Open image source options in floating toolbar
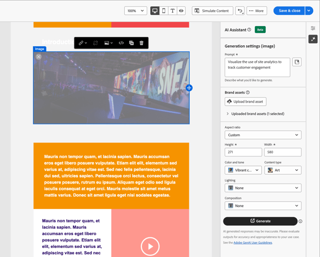 coord(108,43)
